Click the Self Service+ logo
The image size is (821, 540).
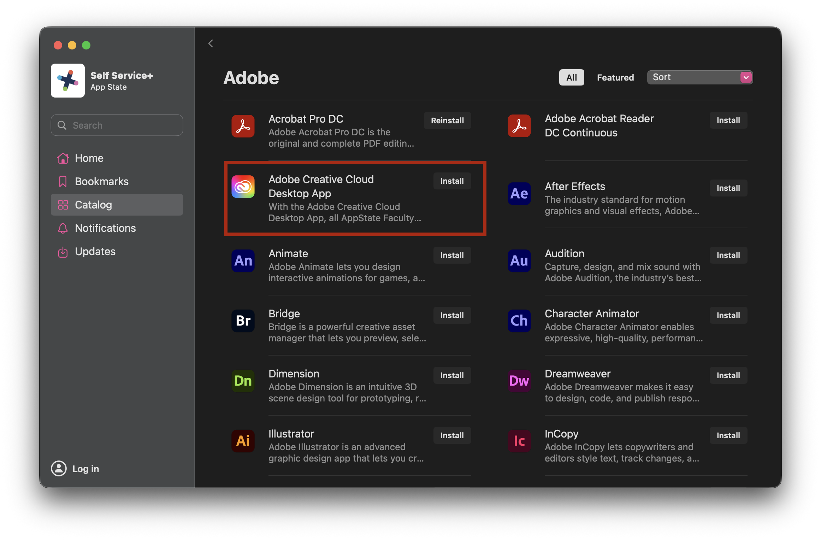68,81
